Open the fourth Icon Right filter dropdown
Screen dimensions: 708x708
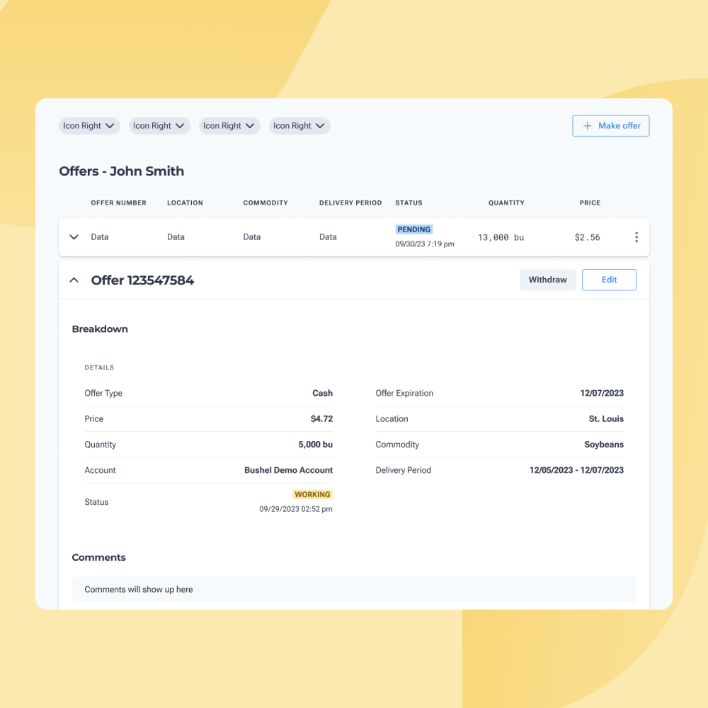pyautogui.click(x=299, y=126)
